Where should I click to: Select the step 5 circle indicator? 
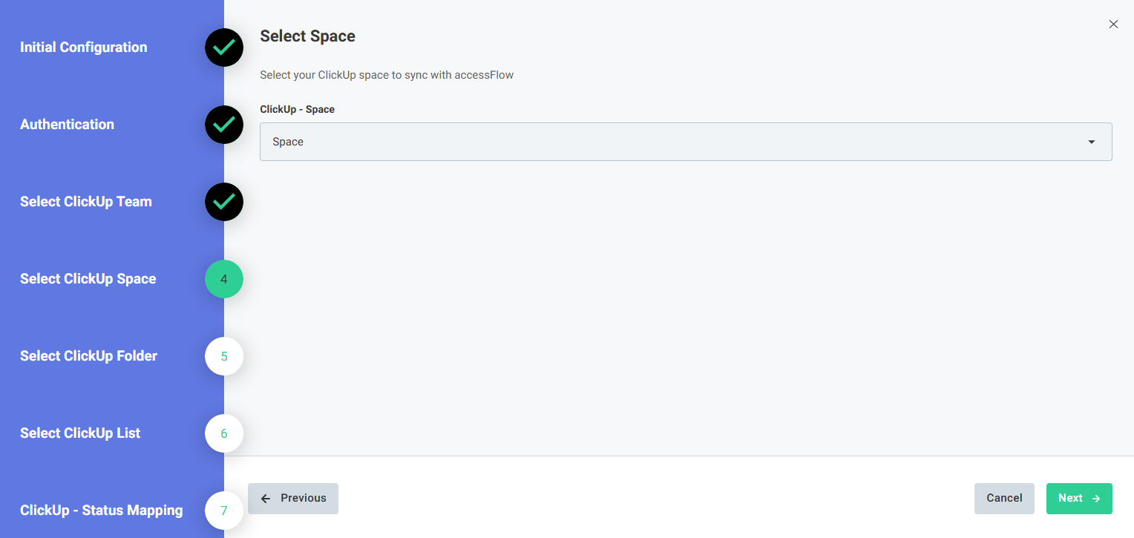pyautogui.click(x=224, y=356)
